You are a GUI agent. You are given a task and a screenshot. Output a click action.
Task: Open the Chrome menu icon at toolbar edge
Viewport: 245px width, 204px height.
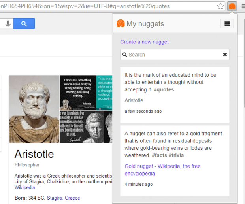tap(243, 6)
